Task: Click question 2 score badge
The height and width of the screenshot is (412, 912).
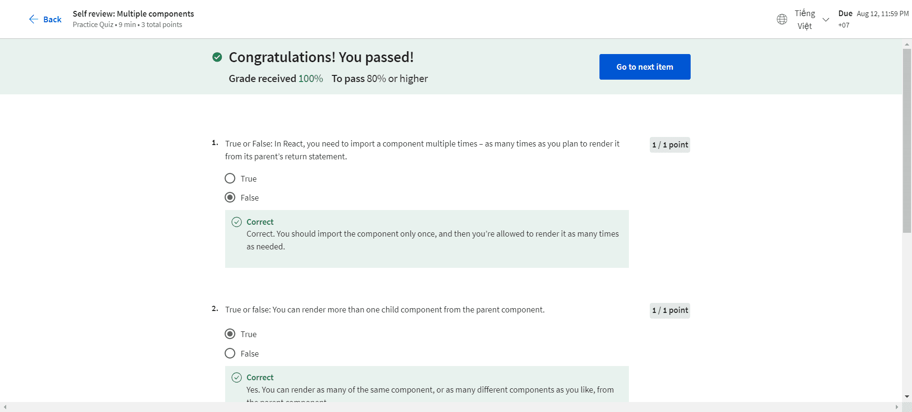Action: [670, 311]
